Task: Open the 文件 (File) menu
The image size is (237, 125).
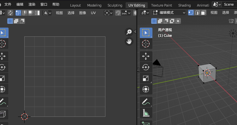Action: pyautogui.click(x=8, y=4)
